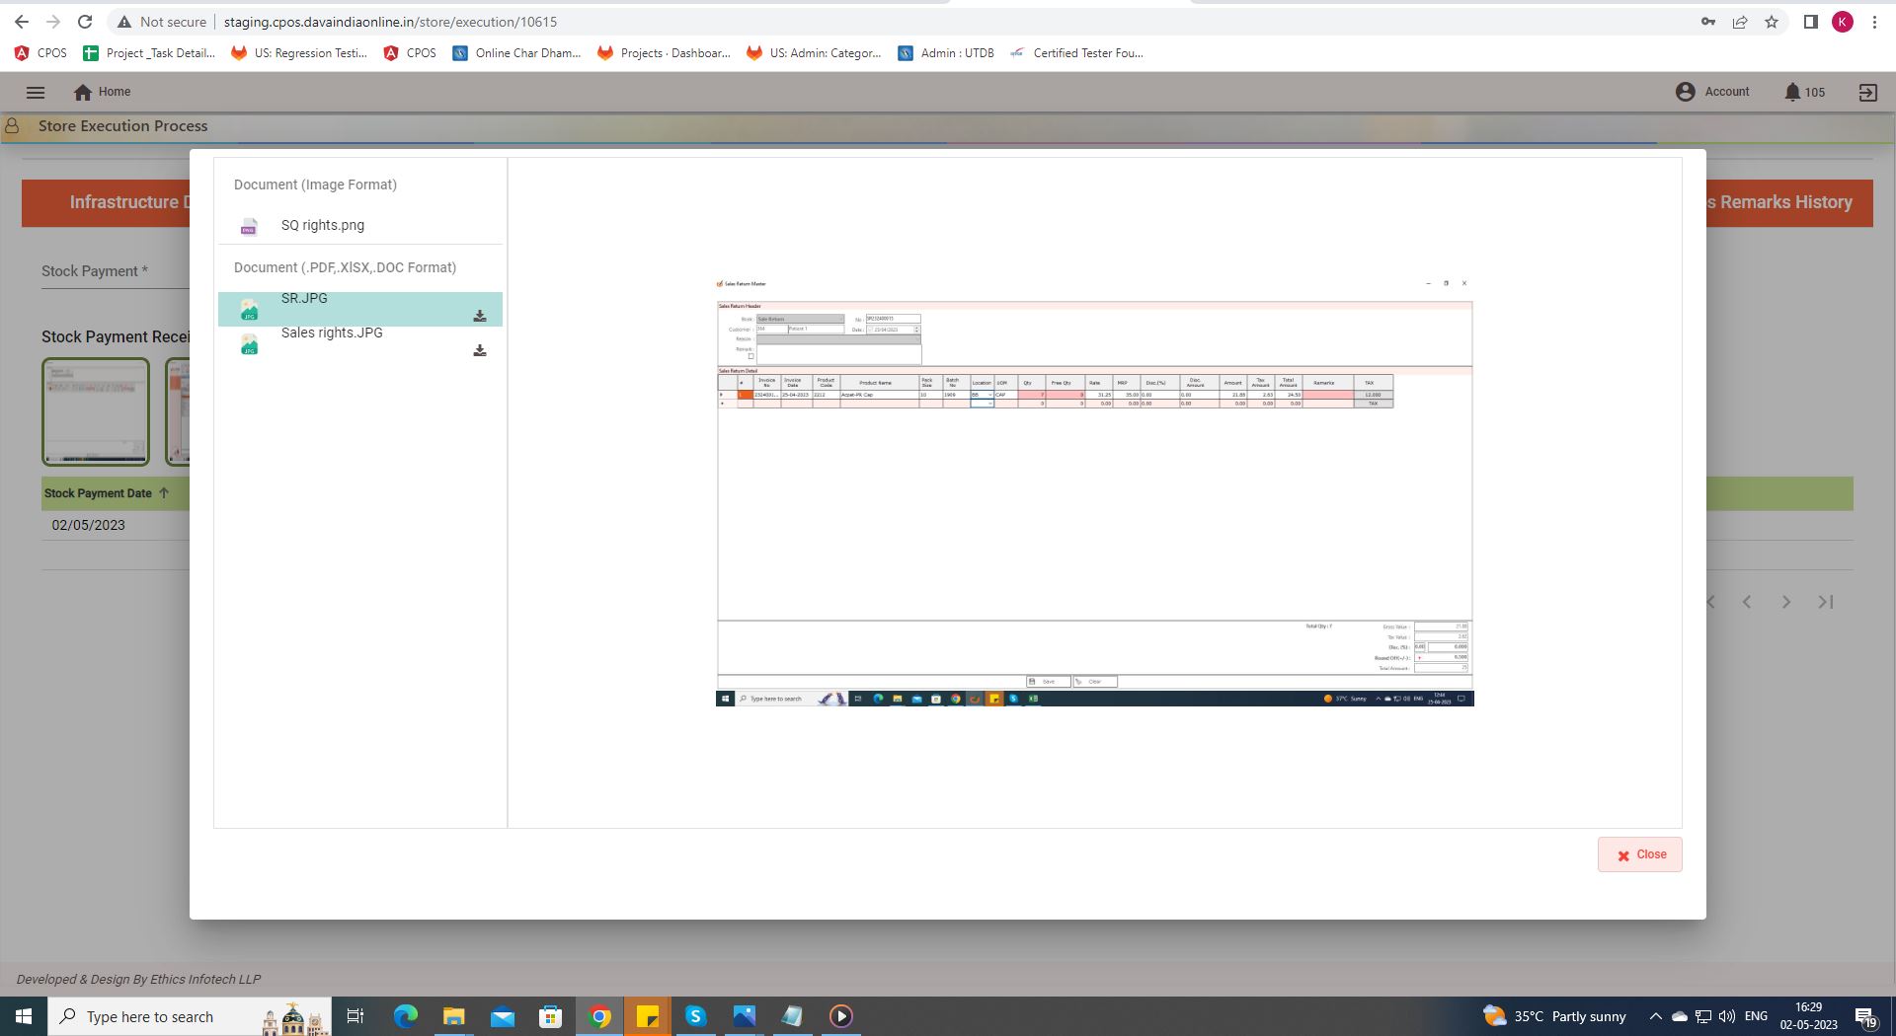
Task: Download the SR.JPG document
Action: point(479,317)
